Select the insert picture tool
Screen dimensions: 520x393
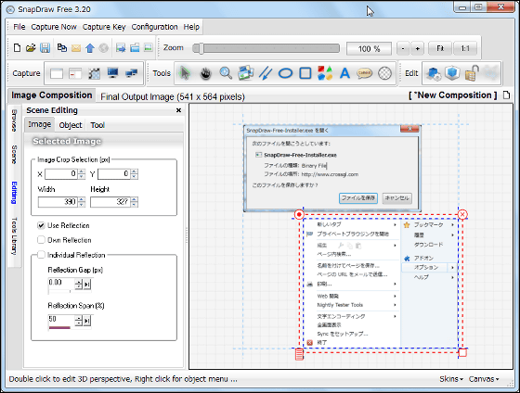(246, 73)
